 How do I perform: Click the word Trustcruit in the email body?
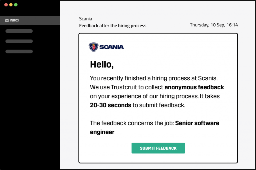click(124, 87)
